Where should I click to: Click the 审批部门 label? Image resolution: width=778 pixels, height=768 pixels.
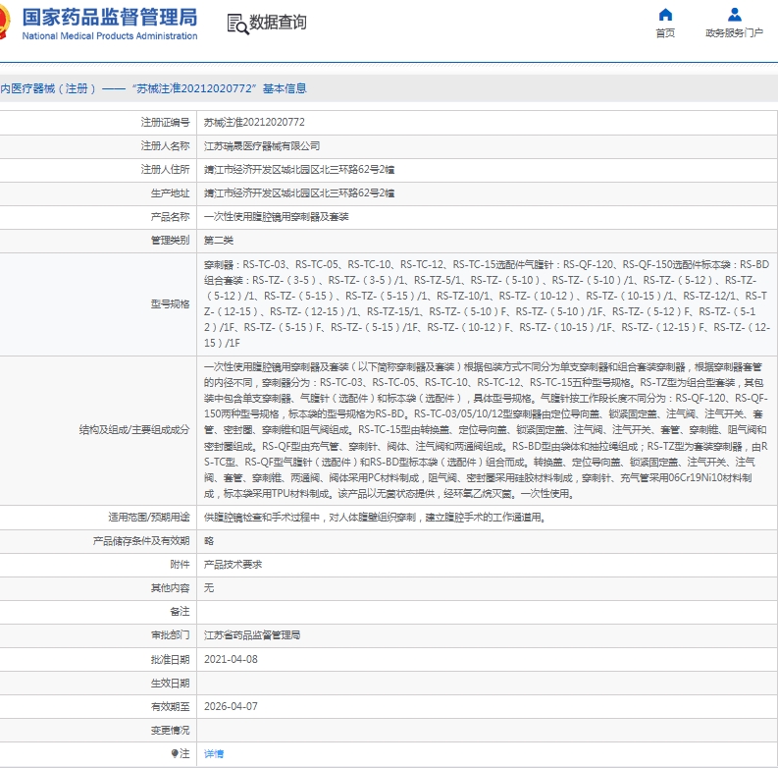point(170,635)
